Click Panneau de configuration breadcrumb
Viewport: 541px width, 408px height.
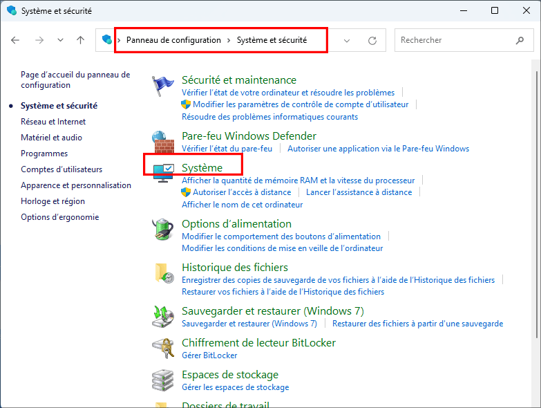click(x=173, y=40)
